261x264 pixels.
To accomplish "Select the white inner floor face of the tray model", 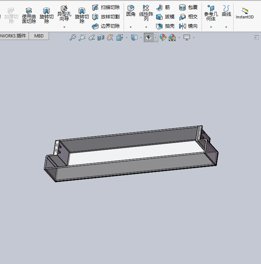I will click(135, 152).
